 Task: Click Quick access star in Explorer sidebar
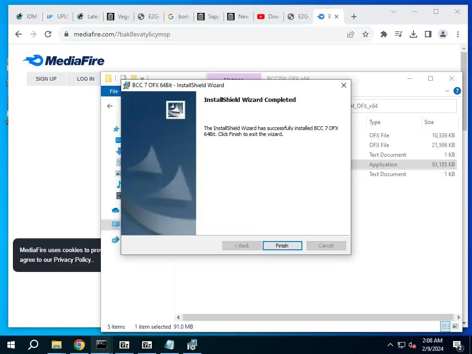[116, 129]
